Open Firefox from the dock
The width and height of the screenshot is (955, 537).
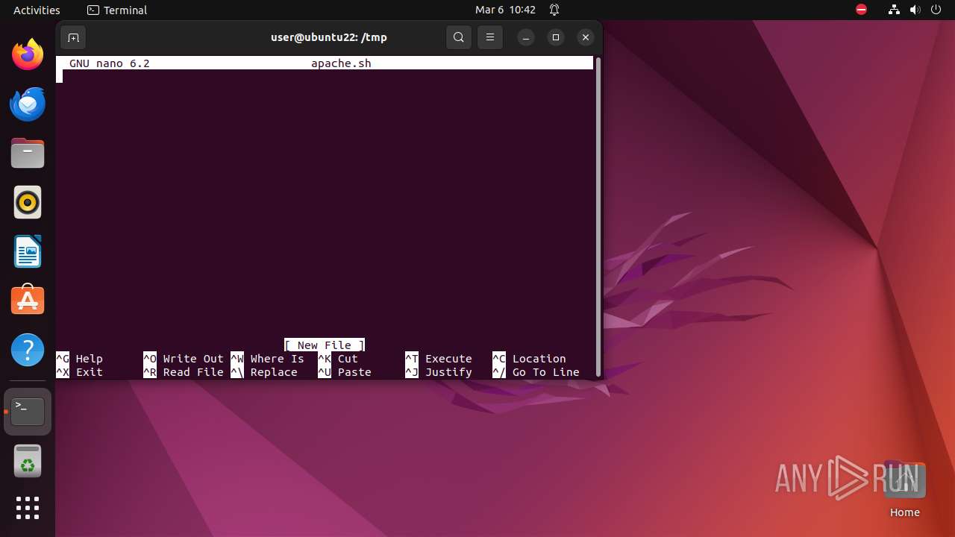[x=28, y=54]
